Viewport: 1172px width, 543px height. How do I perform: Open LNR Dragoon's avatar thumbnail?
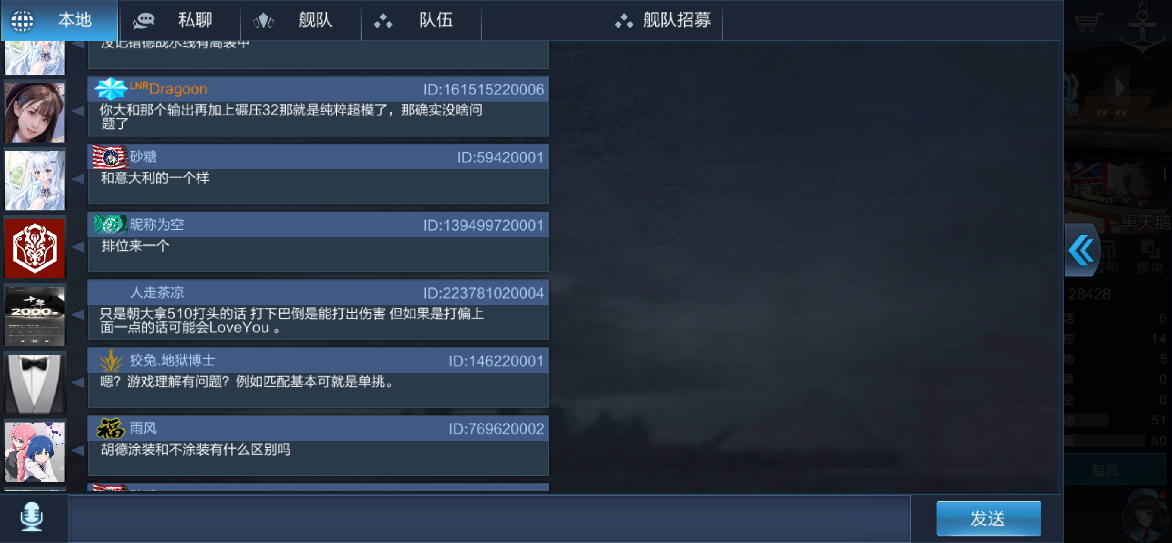35,112
